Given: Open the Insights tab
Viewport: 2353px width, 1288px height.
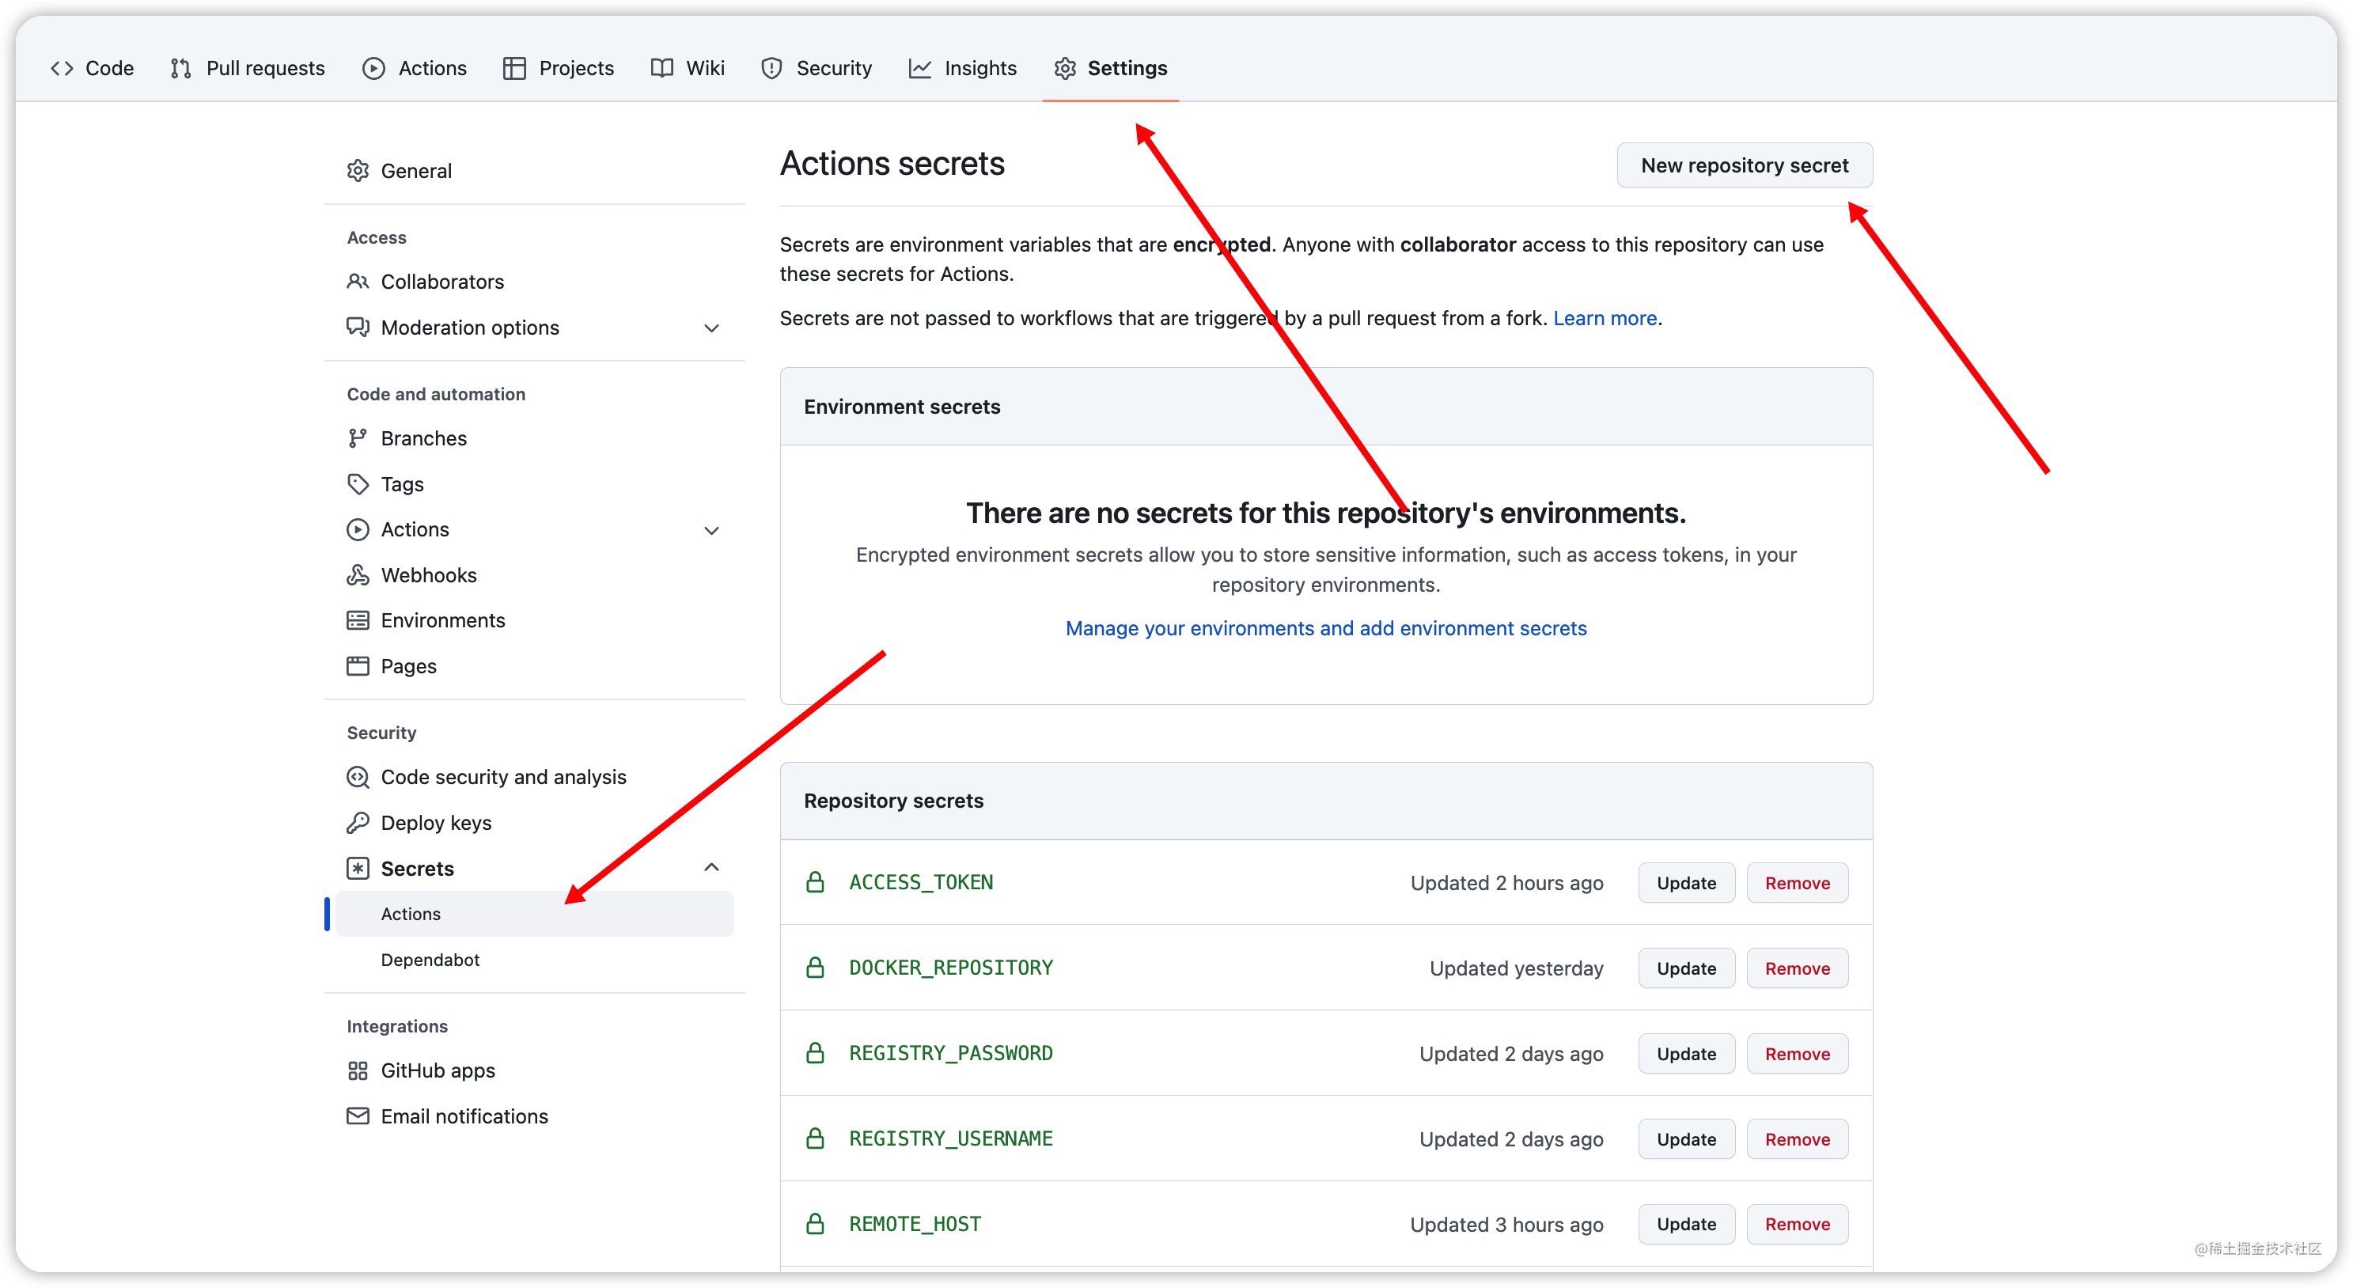Looking at the screenshot, I should 963,69.
